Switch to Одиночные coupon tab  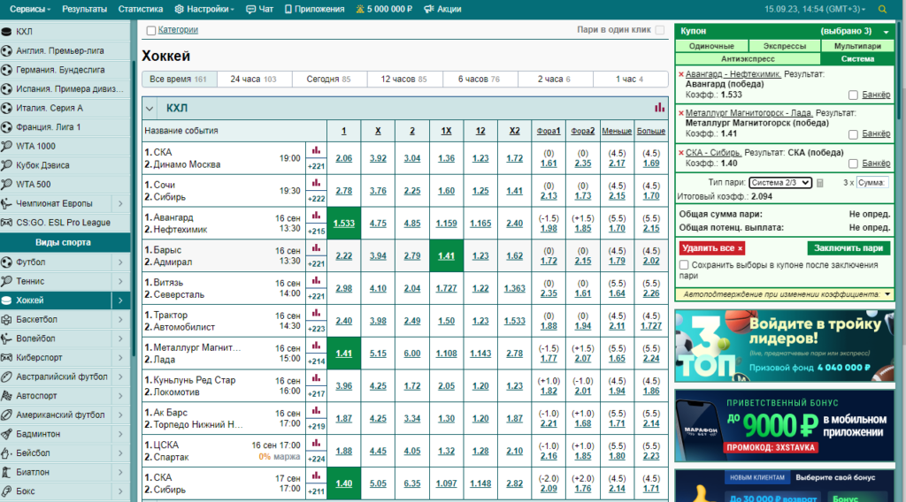pos(712,46)
